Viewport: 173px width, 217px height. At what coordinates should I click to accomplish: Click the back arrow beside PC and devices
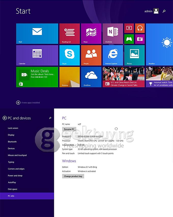coord(5,118)
